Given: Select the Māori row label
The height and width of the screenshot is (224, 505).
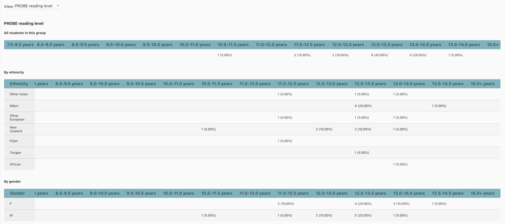Looking at the screenshot, I should coord(14,106).
